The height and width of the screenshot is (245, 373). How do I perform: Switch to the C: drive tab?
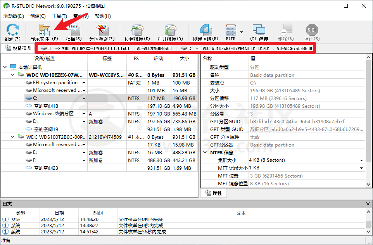(247, 48)
